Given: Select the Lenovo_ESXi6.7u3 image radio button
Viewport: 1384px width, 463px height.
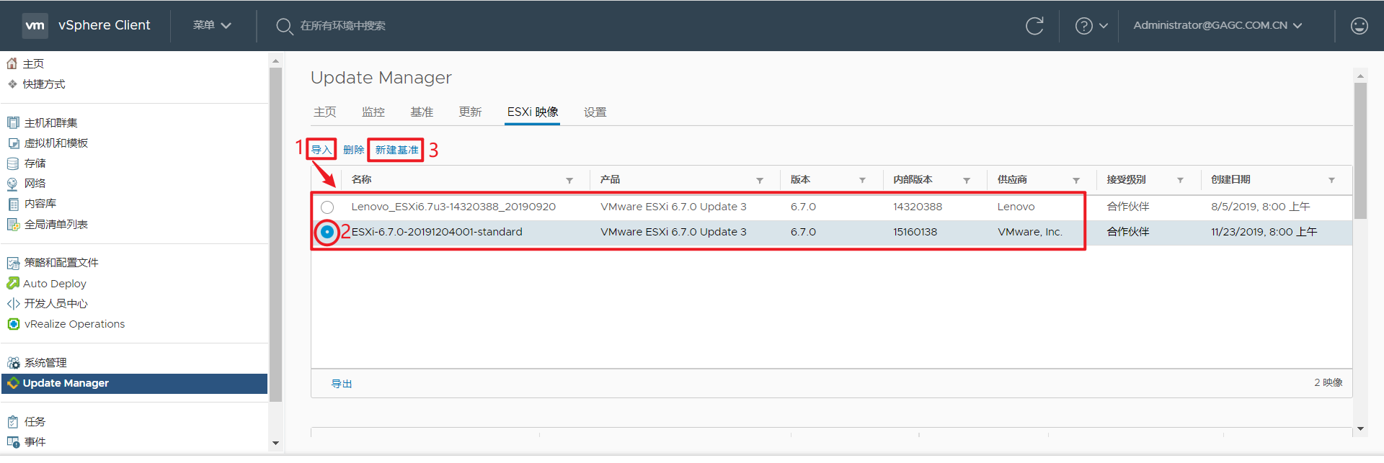Looking at the screenshot, I should click(327, 207).
